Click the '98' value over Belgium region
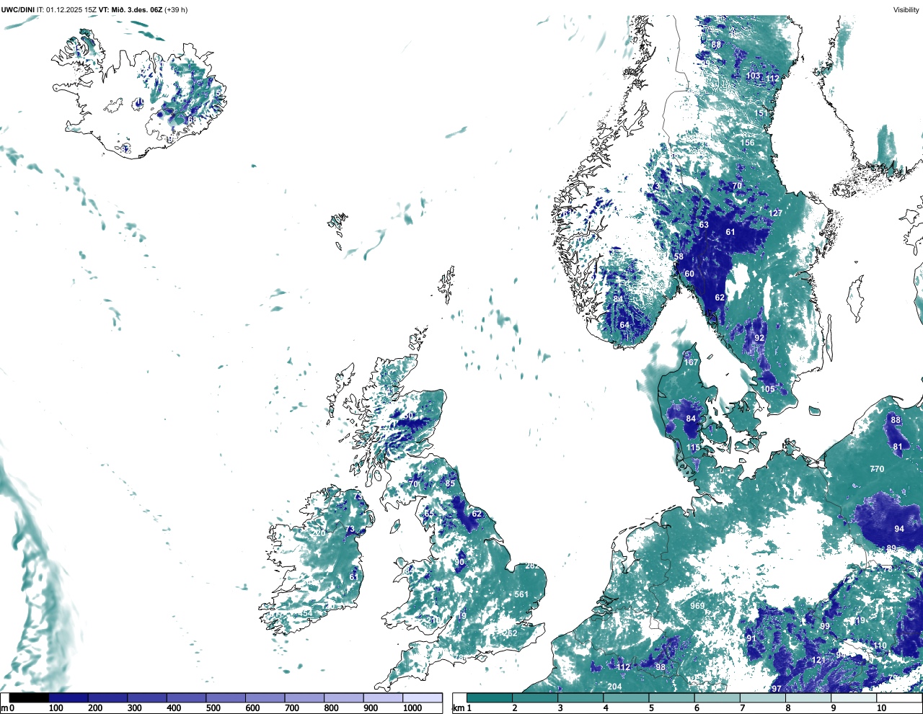 [661, 667]
